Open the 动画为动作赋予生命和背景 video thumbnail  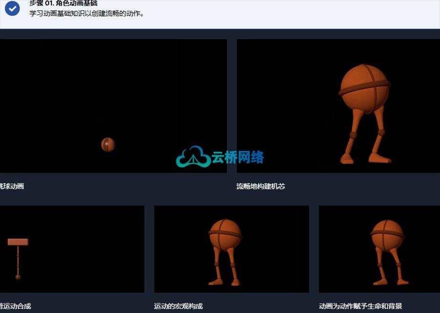(x=379, y=249)
